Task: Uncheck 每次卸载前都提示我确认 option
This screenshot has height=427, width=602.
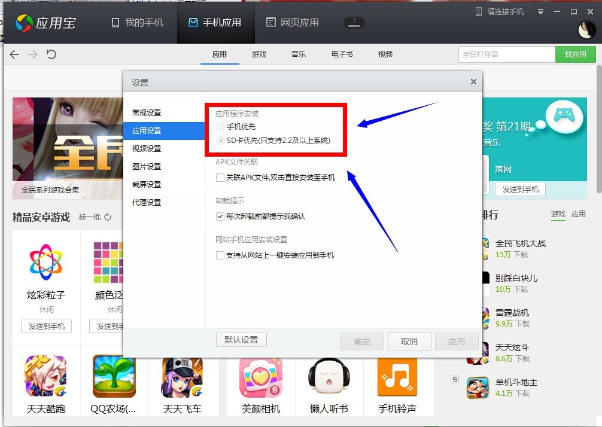Action: [x=220, y=216]
